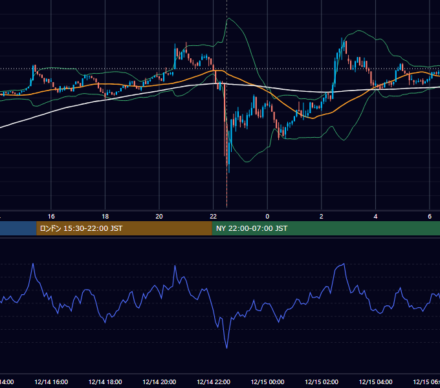The height and width of the screenshot is (388, 440).
Task: Click the NY 22:00-07:00 JST session bar
Action: [x=325, y=228]
